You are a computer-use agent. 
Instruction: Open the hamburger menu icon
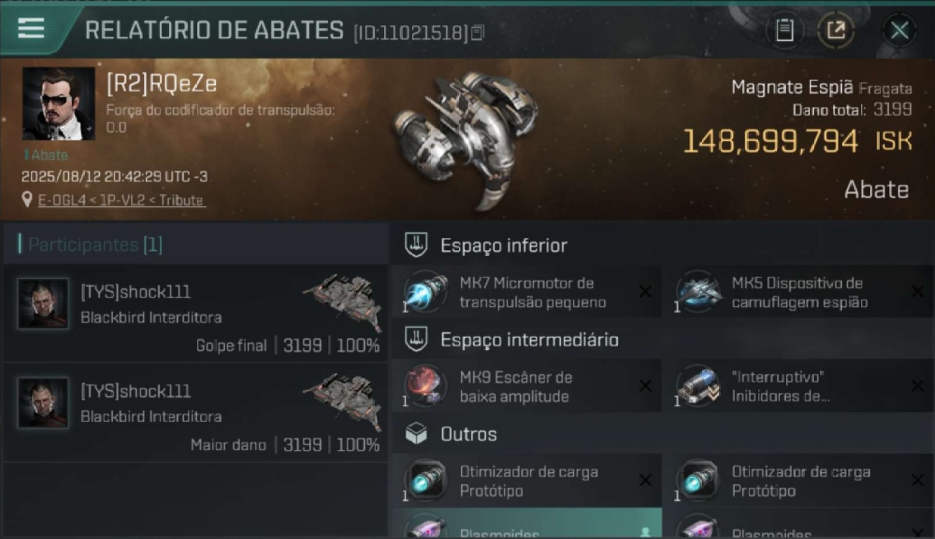click(31, 29)
